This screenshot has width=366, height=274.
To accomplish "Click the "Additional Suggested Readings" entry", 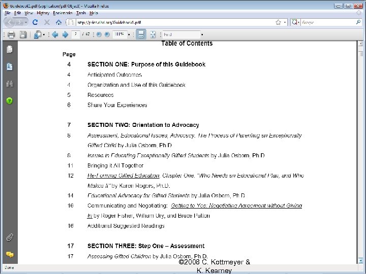I will coord(126,226).
